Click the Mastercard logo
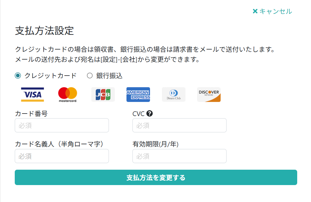 (x=67, y=94)
